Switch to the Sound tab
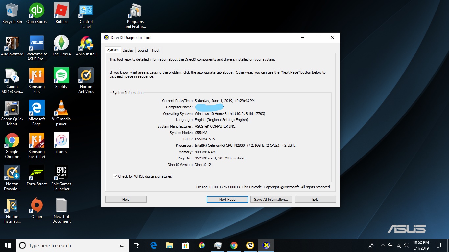Image resolution: width=449 pixels, height=252 pixels. 143,50
